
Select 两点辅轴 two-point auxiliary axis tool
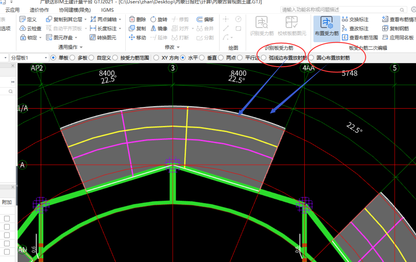[x=103, y=20]
